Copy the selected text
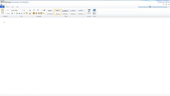This screenshot has height=96, width=170. (x=7, y=13)
